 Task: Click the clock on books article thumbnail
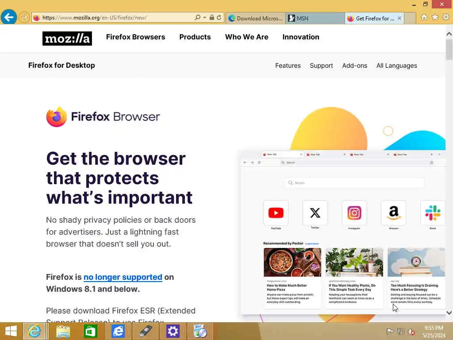tap(416, 262)
